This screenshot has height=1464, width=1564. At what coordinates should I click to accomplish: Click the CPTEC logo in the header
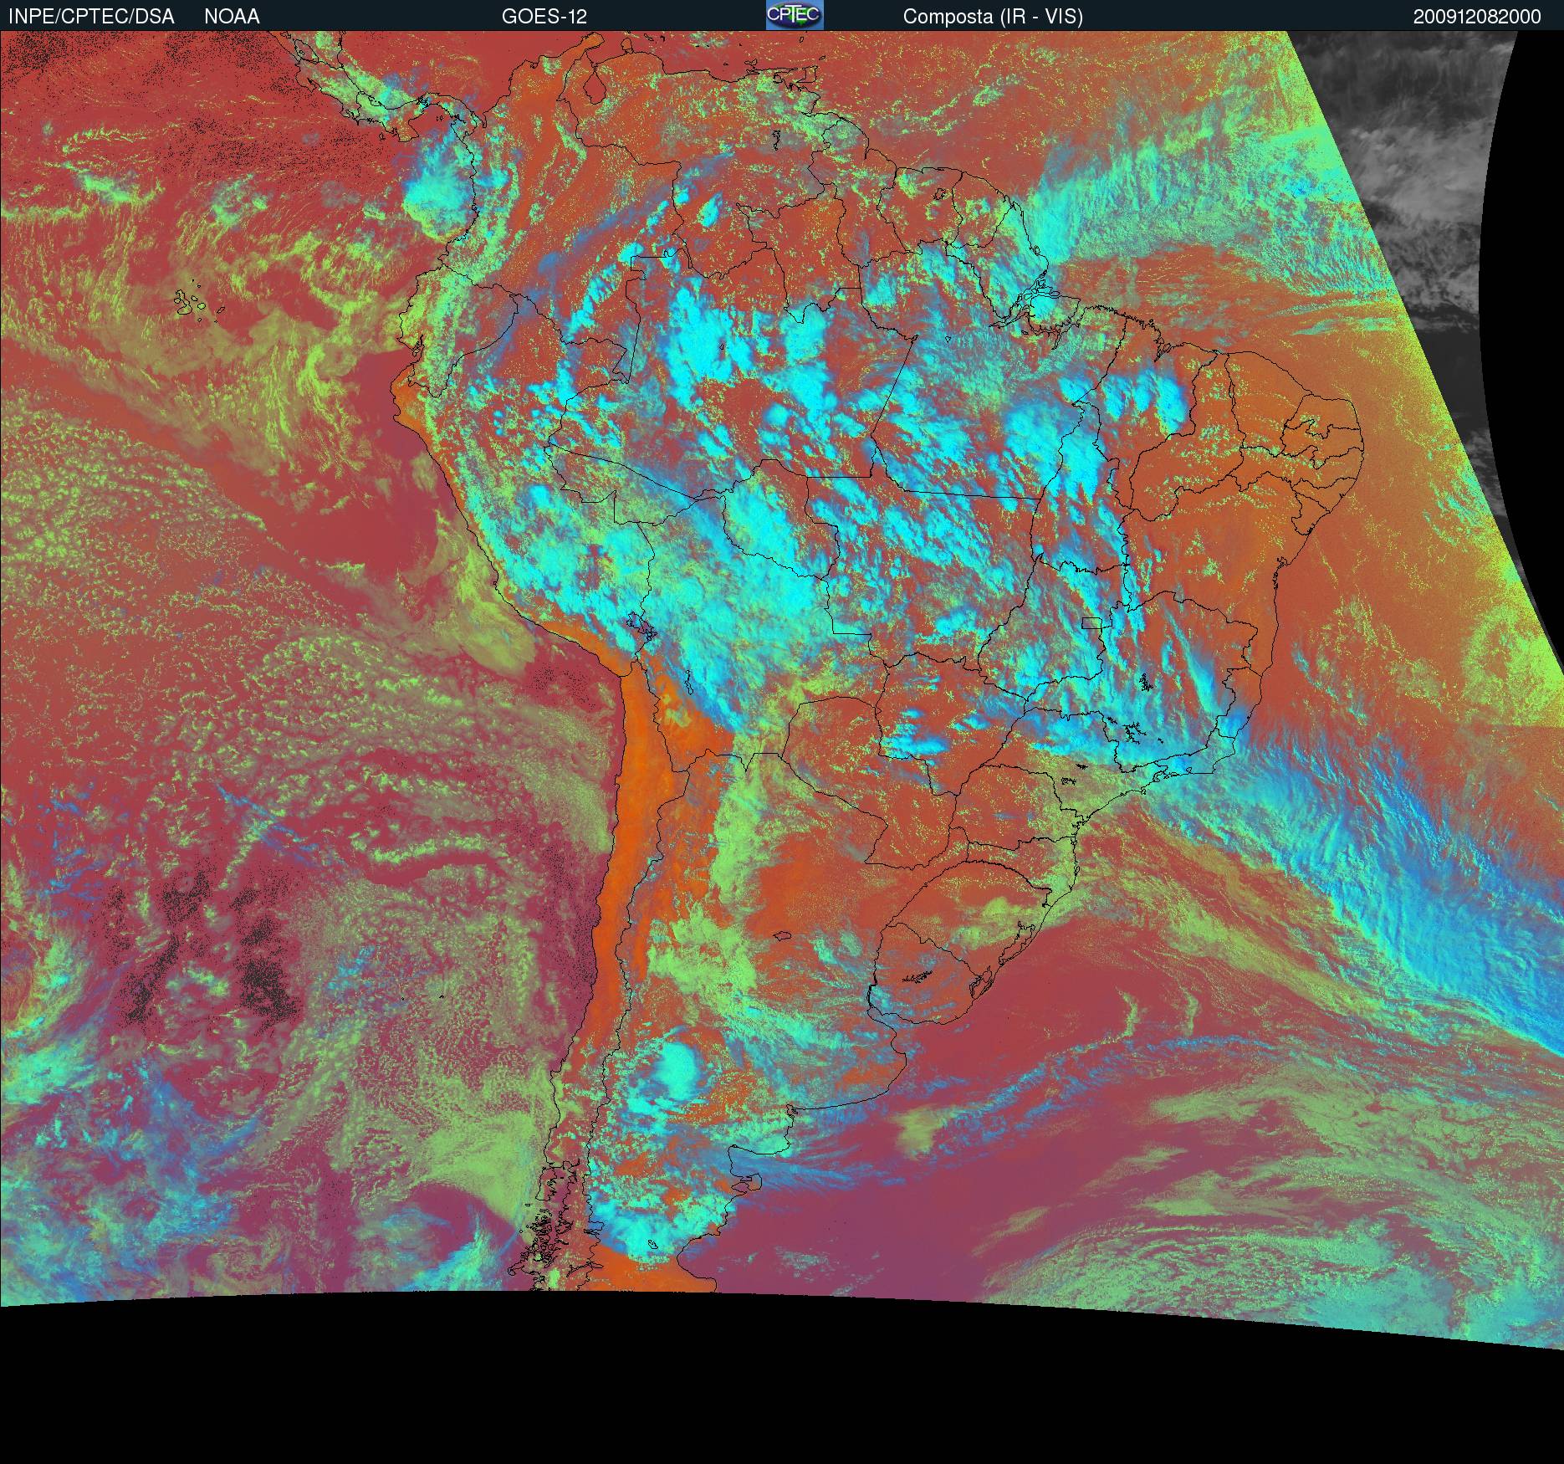[x=795, y=15]
